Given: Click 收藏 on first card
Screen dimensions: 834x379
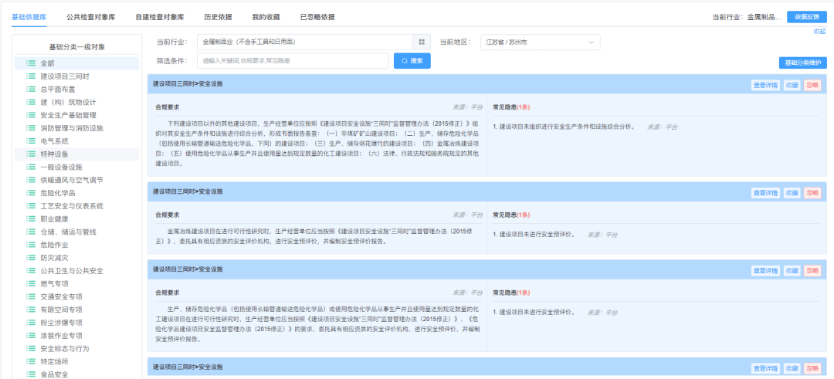Looking at the screenshot, I should pos(792,85).
